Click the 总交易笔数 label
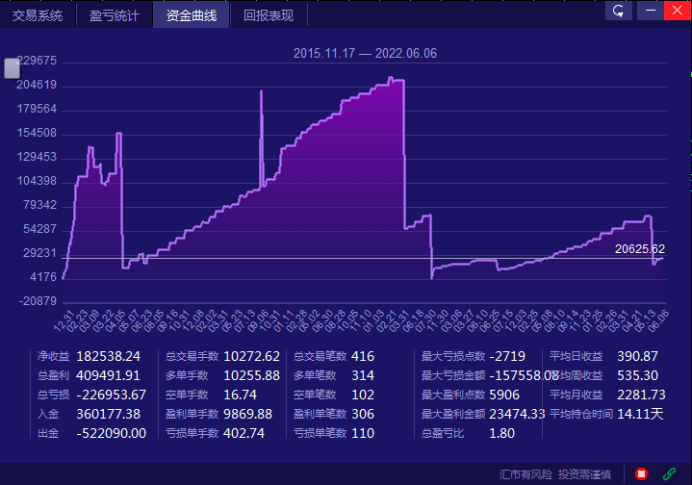 tap(320, 356)
